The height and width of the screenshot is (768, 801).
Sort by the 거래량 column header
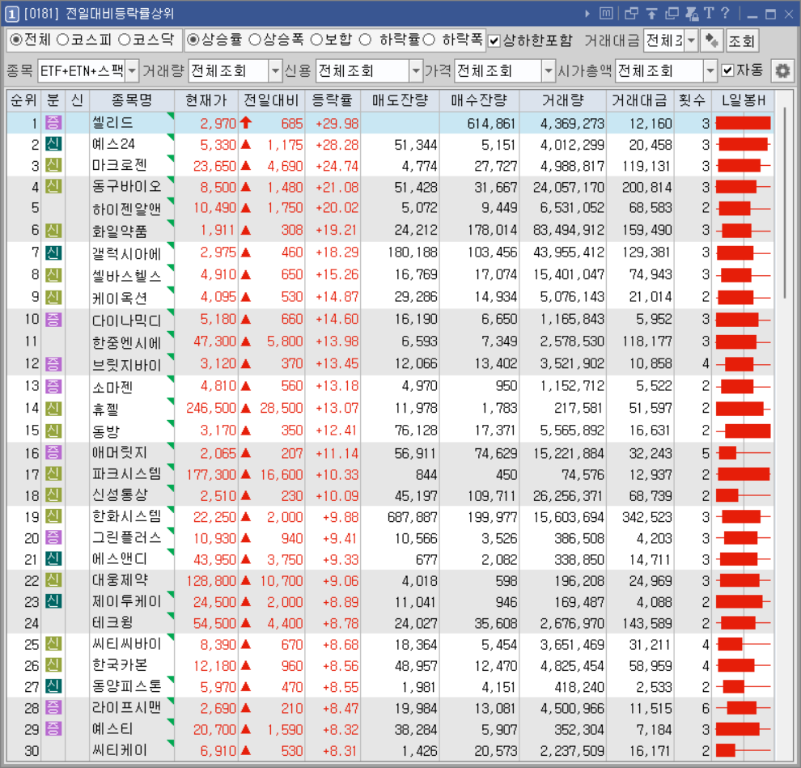tap(563, 100)
